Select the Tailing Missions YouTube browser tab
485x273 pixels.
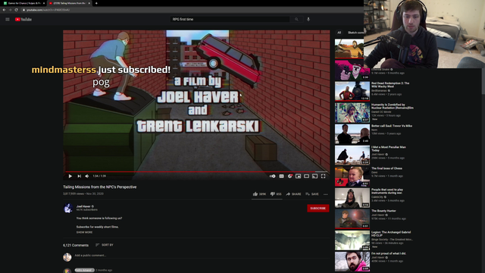point(69,3)
